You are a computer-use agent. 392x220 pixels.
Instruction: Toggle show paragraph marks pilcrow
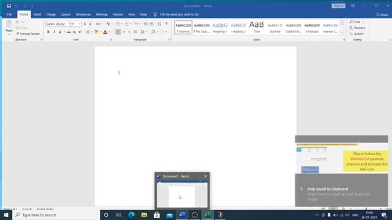click(x=167, y=24)
